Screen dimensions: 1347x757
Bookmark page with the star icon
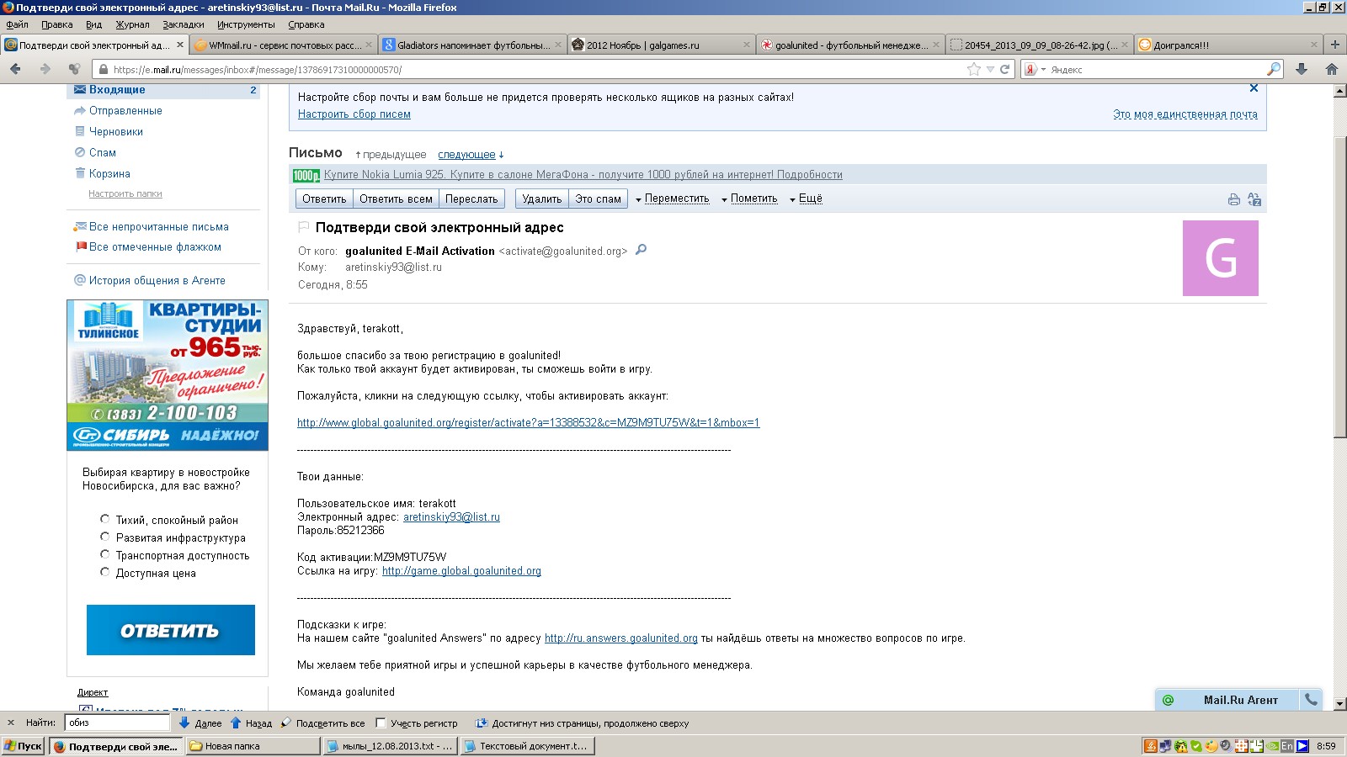(x=974, y=70)
